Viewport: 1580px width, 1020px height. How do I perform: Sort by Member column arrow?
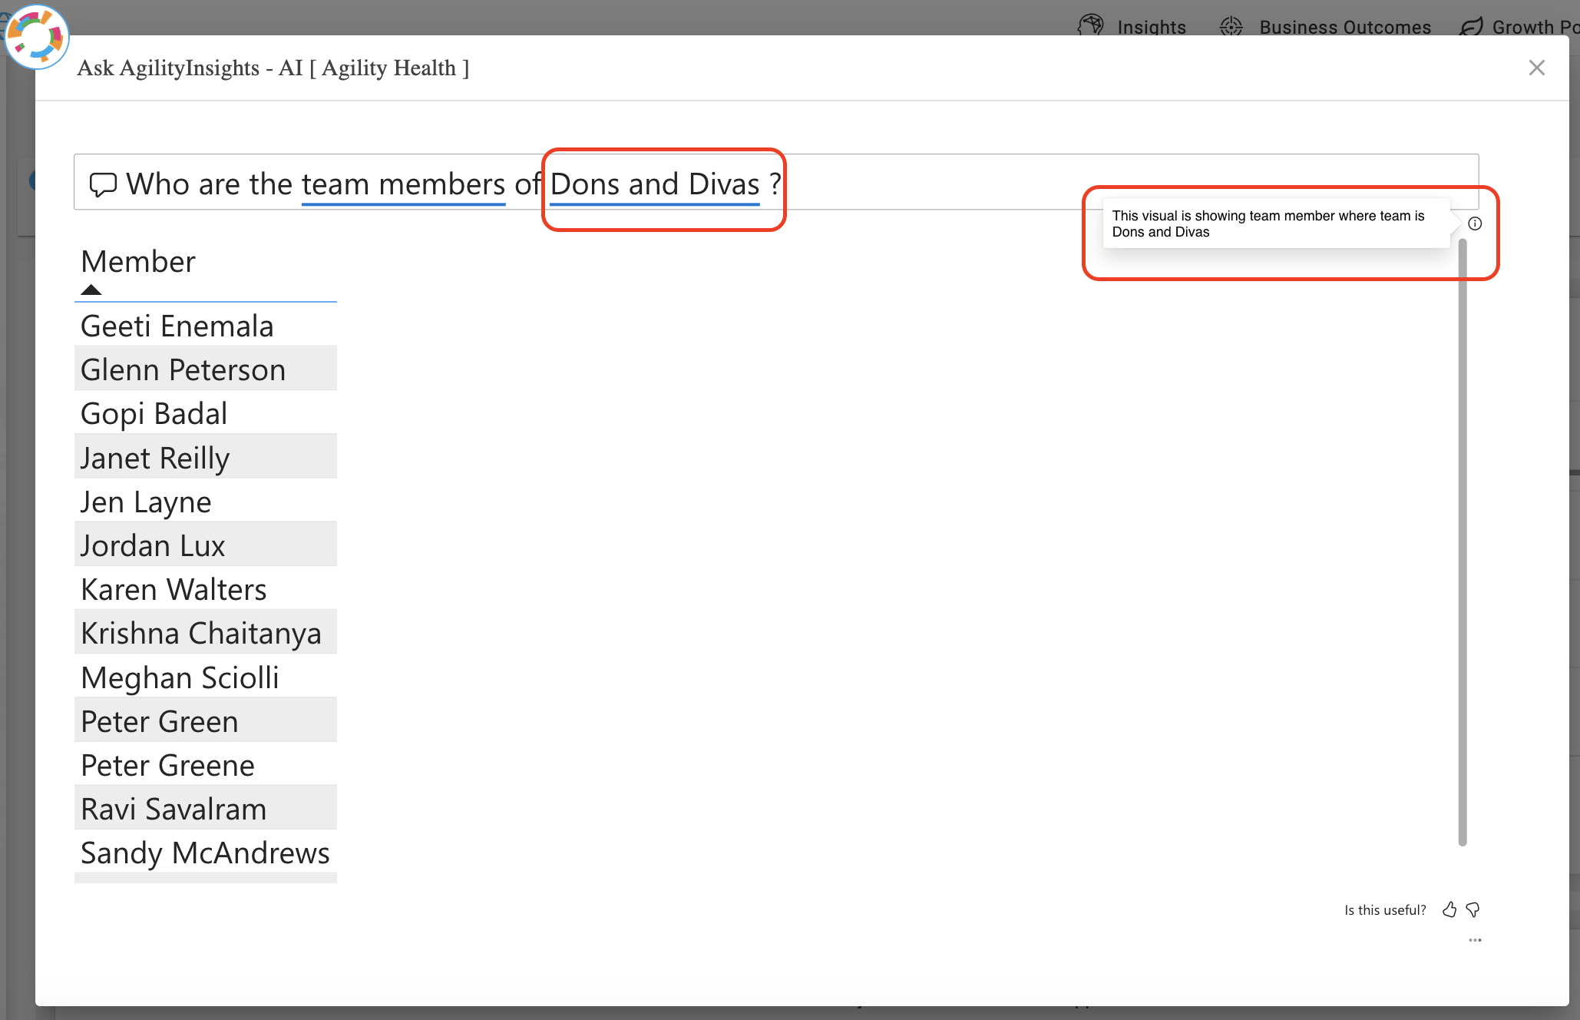[x=91, y=290]
